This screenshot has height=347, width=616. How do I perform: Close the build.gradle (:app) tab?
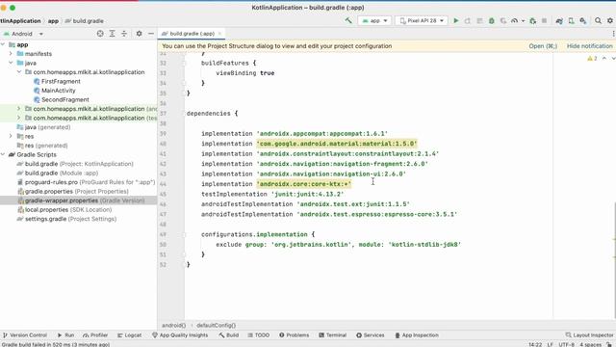tap(220, 34)
